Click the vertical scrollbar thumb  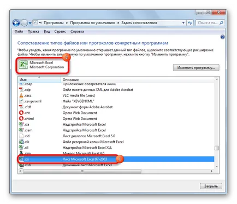[x=217, y=148]
